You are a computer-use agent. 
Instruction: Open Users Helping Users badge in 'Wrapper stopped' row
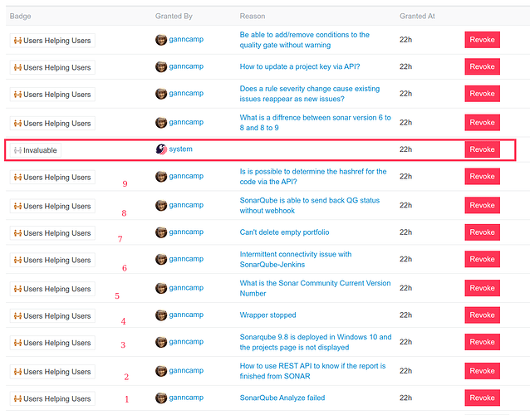(52, 316)
